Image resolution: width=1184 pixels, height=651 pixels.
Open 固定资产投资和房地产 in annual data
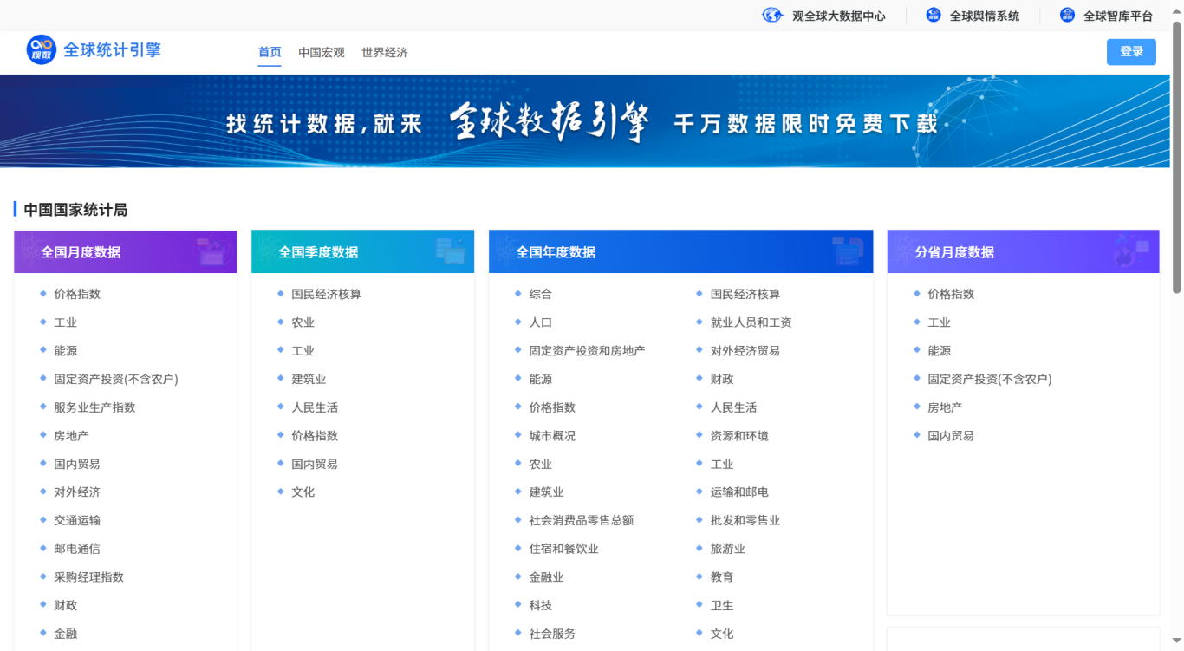click(x=587, y=351)
